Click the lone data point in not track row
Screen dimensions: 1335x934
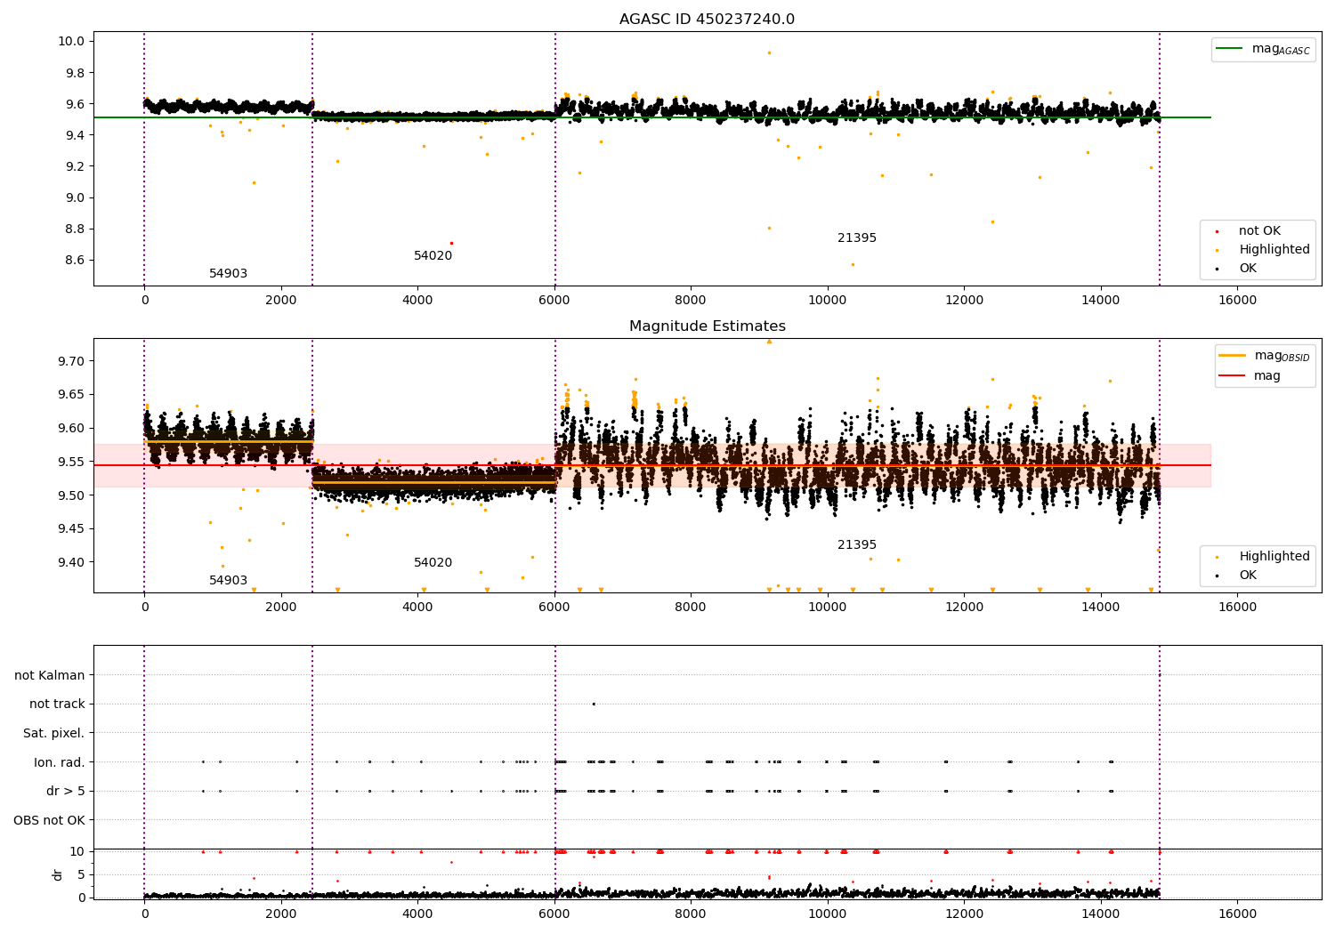point(594,704)
